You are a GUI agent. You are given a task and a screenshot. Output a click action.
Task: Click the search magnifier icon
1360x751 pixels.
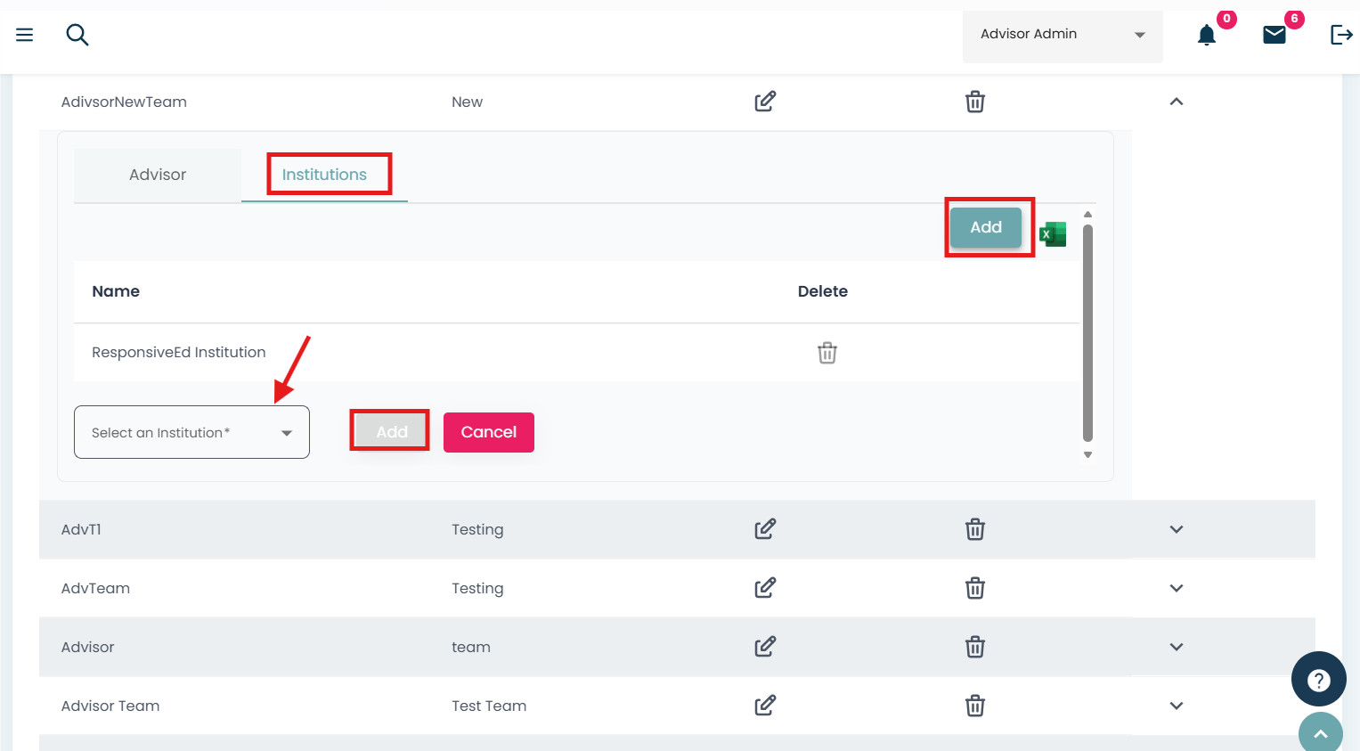[77, 35]
